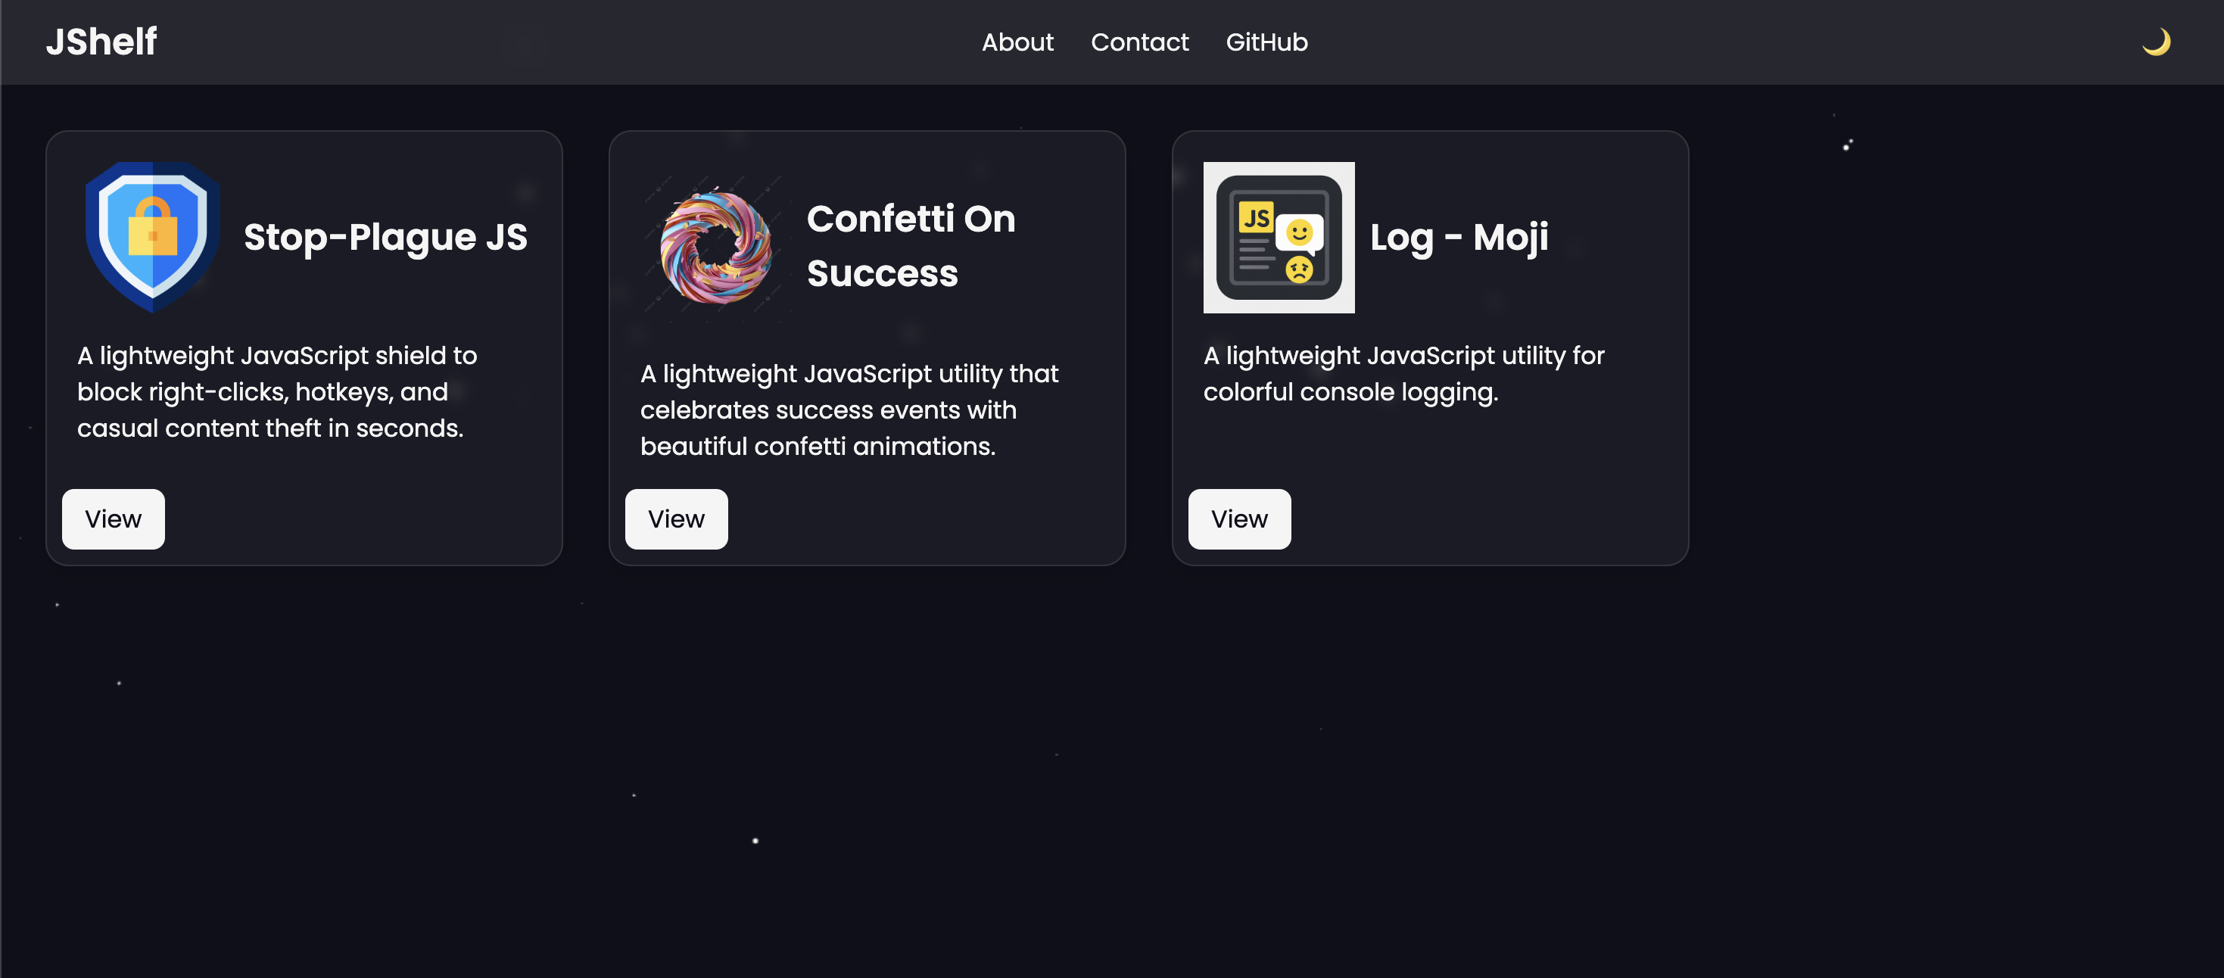Click the Stop-Plague JS card title
The height and width of the screenshot is (978, 2224).
coord(385,238)
